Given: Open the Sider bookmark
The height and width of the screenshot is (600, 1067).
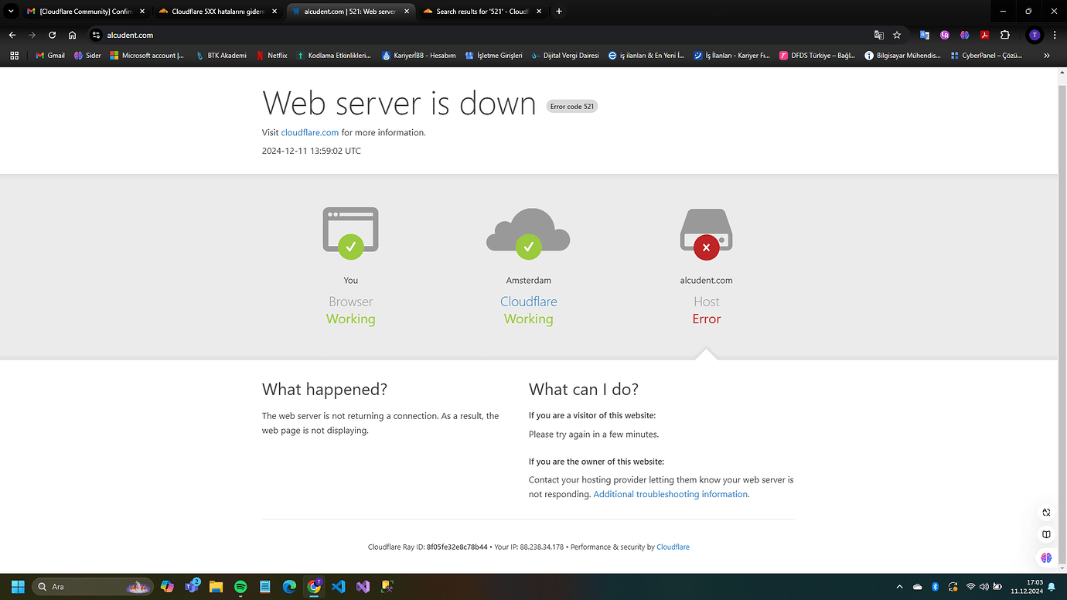Looking at the screenshot, I should tap(87, 56).
